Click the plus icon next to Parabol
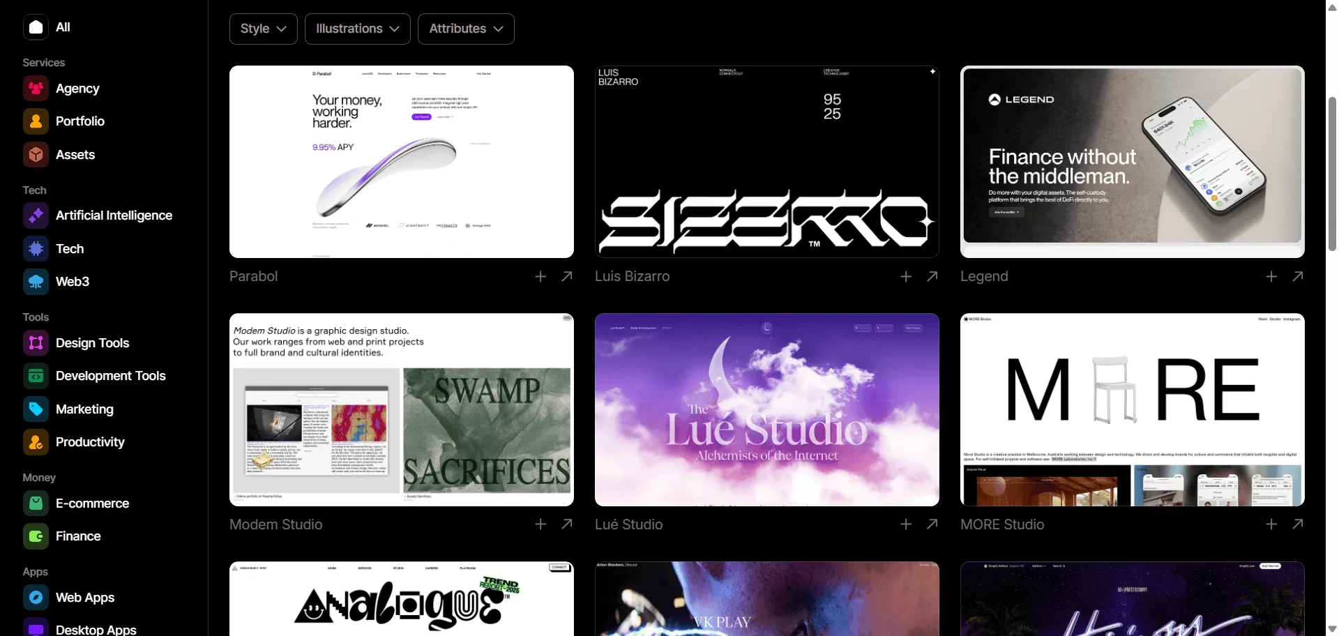1339x636 pixels. tap(540, 276)
